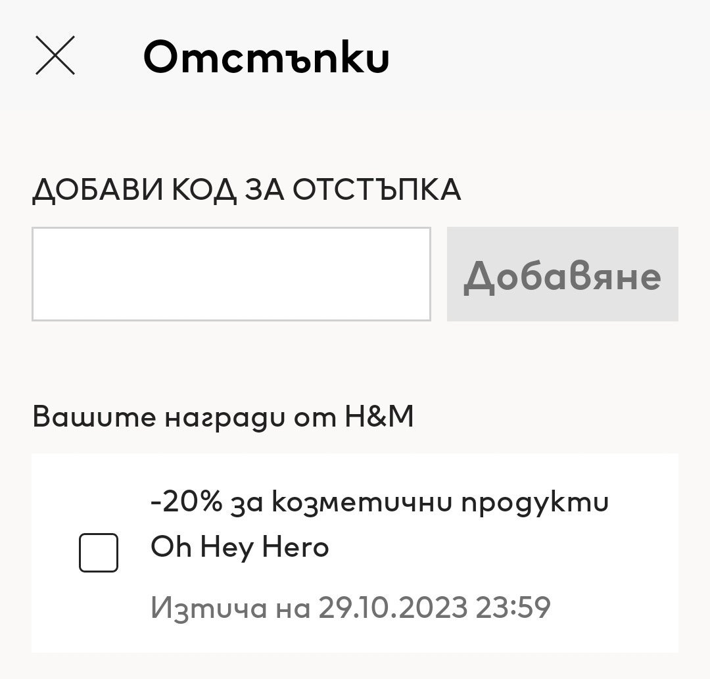Viewport: 710px width, 679px height.
Task: Tick the -20% cosmetics reward checkbox
Action: pyautogui.click(x=99, y=553)
